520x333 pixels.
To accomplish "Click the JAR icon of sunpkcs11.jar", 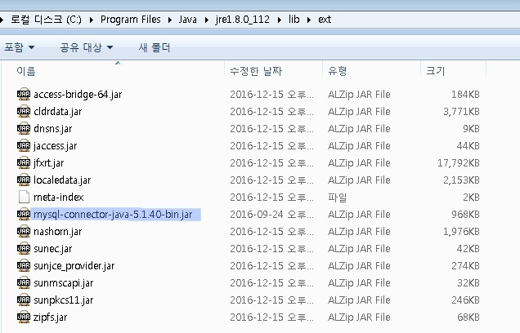I will pyautogui.click(x=24, y=300).
